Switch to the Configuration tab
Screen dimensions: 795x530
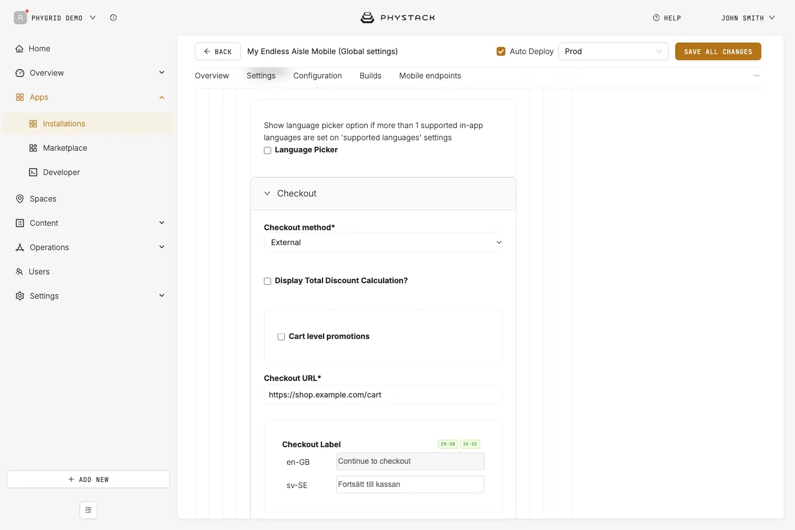point(317,76)
